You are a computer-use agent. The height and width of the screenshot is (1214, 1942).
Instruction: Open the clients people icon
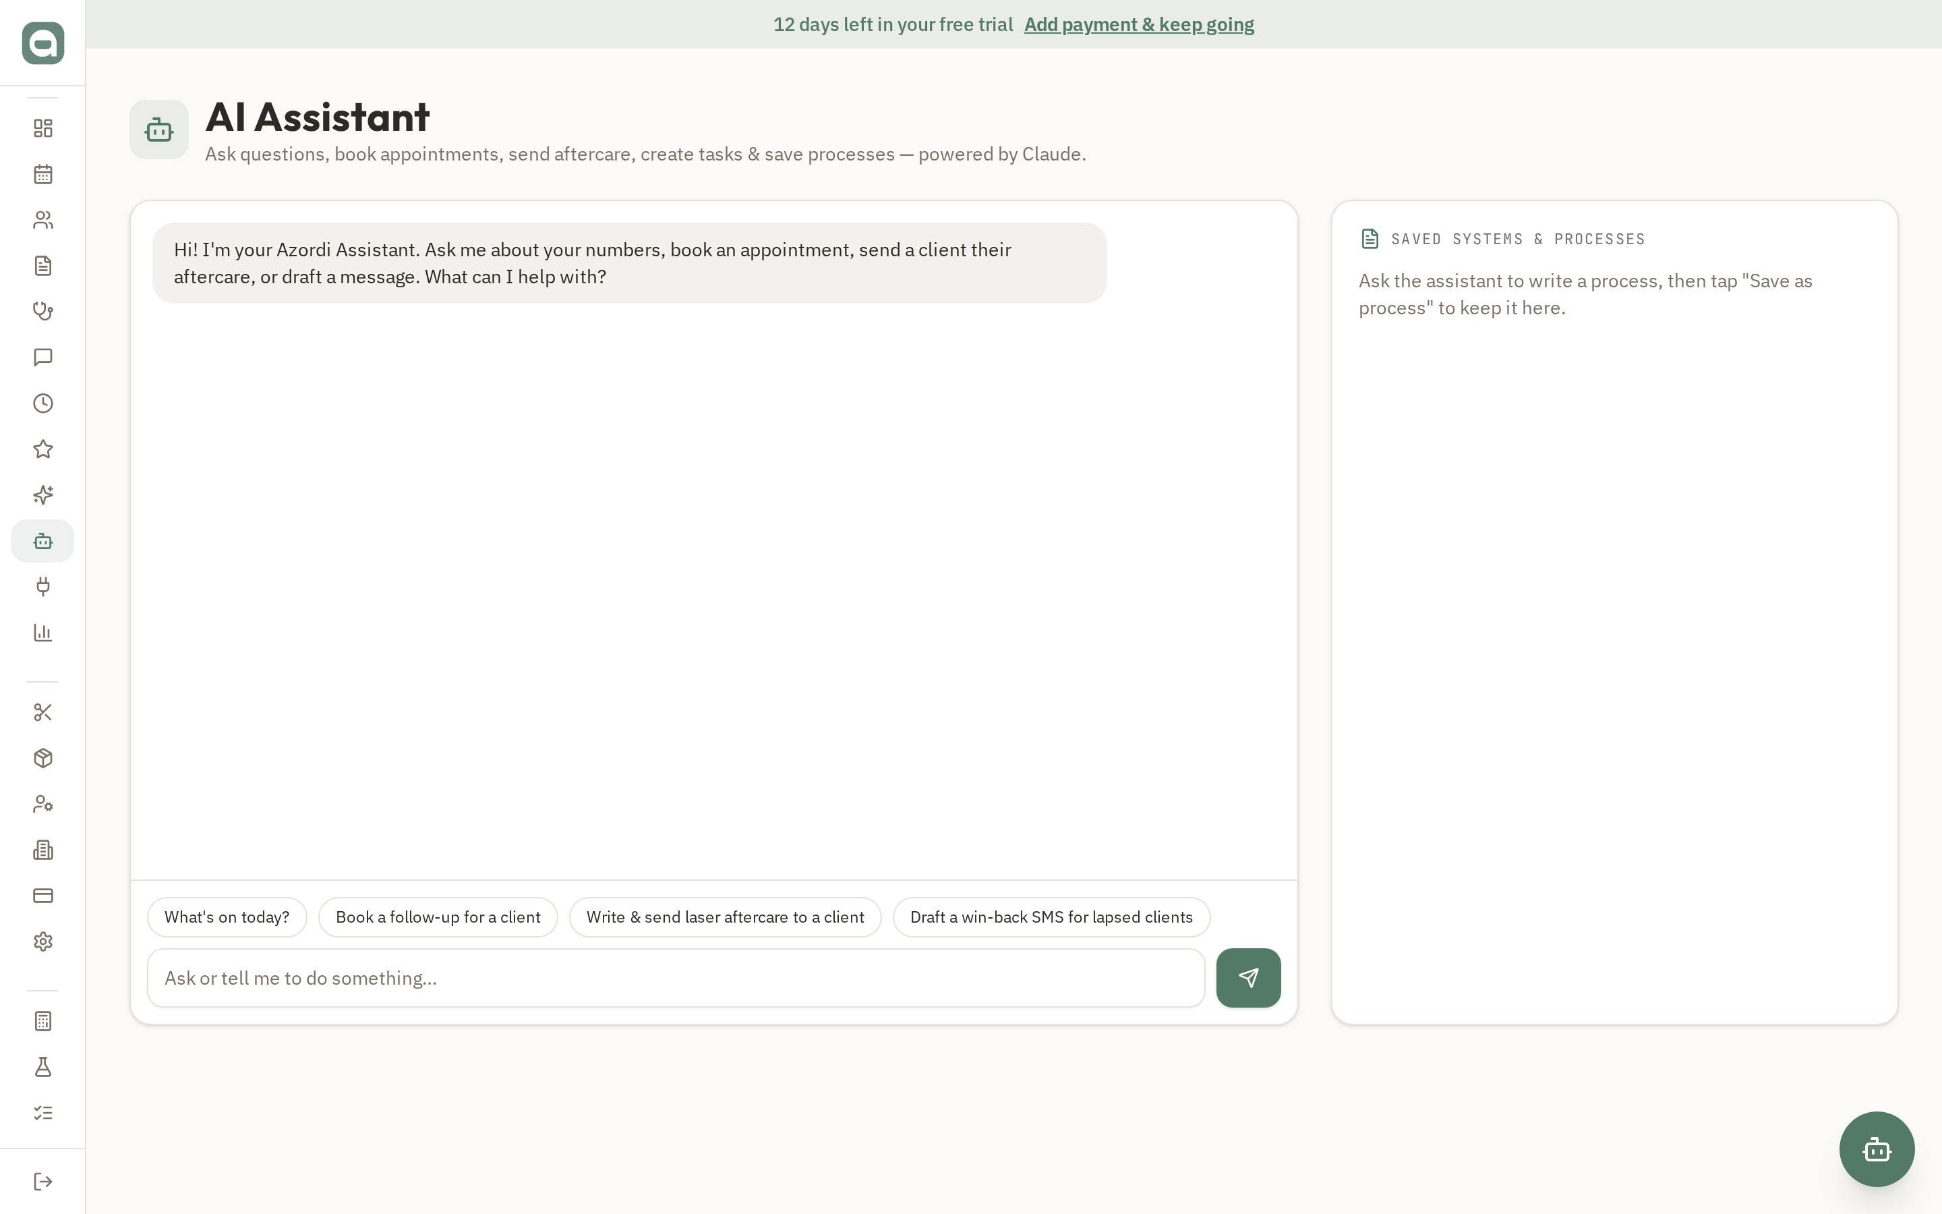[x=42, y=220]
